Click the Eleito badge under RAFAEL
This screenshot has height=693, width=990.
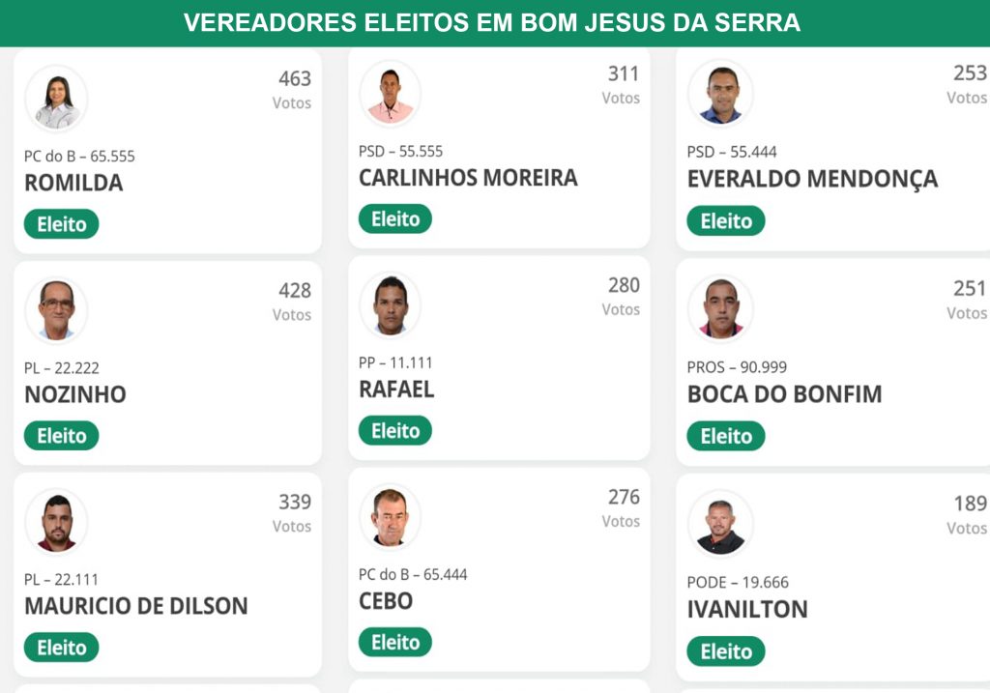pos(395,430)
